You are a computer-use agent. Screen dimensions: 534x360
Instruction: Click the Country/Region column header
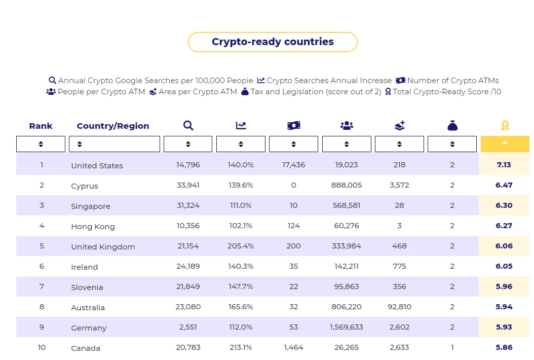[x=113, y=126]
